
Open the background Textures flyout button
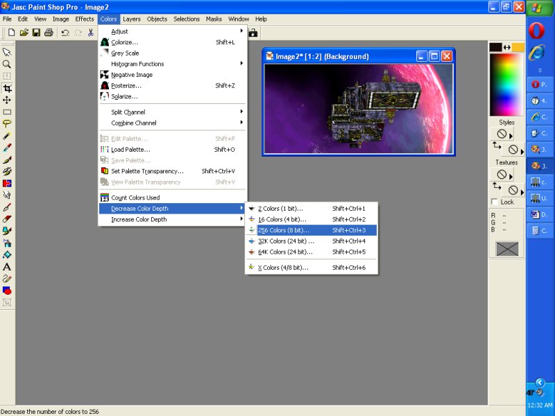(x=522, y=192)
